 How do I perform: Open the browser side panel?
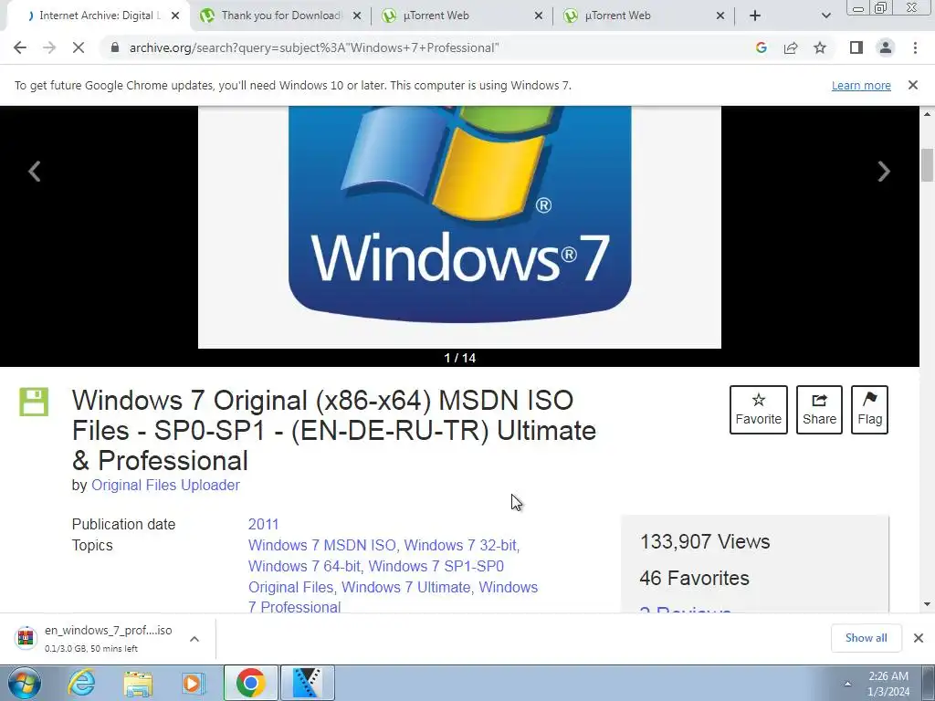pyautogui.click(x=856, y=47)
